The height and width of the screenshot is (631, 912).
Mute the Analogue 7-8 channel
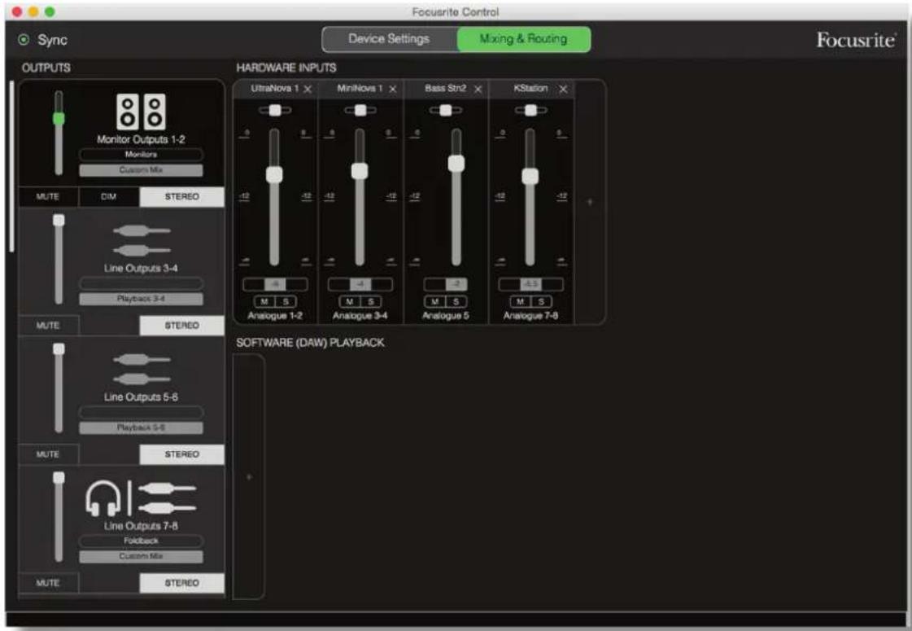point(521,301)
